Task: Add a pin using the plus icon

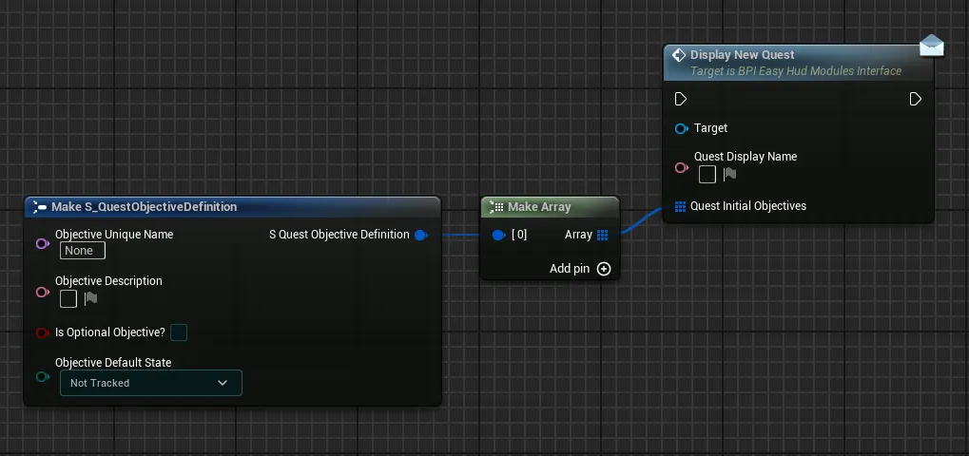Action: [604, 269]
